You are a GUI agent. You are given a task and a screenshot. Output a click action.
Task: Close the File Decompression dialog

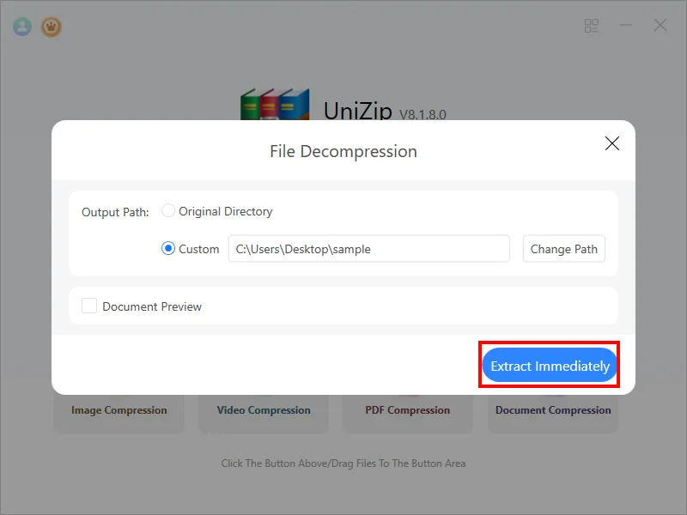tap(612, 143)
